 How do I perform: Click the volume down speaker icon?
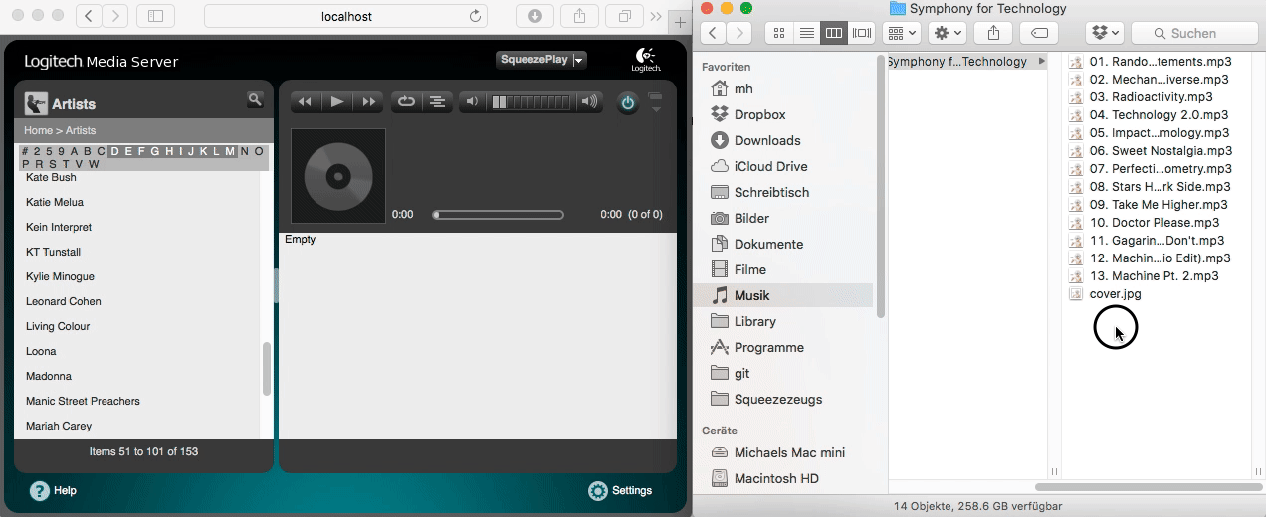coord(473,101)
